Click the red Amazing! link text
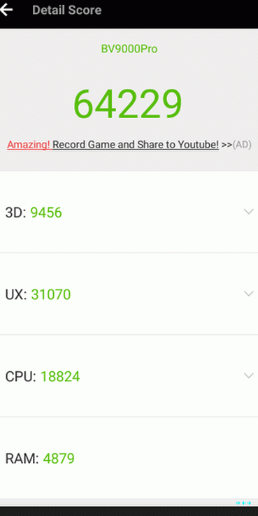The width and height of the screenshot is (258, 516). point(29,145)
